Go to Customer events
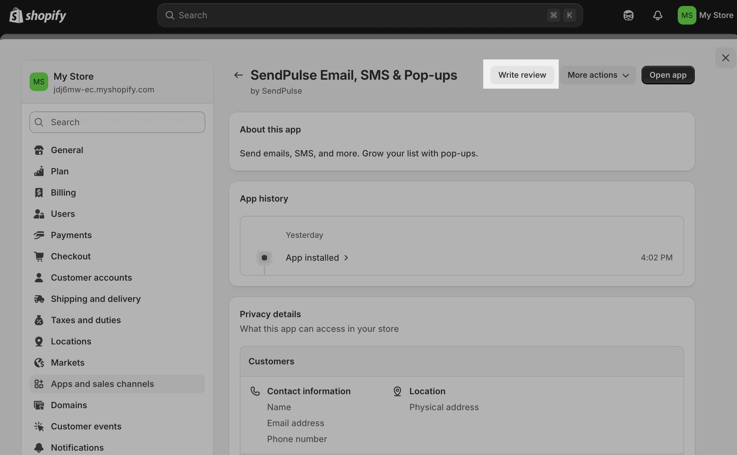 tap(117, 426)
